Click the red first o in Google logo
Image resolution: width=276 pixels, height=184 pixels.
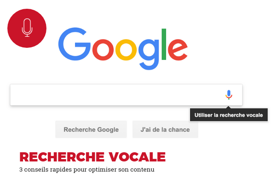[x=103, y=50]
